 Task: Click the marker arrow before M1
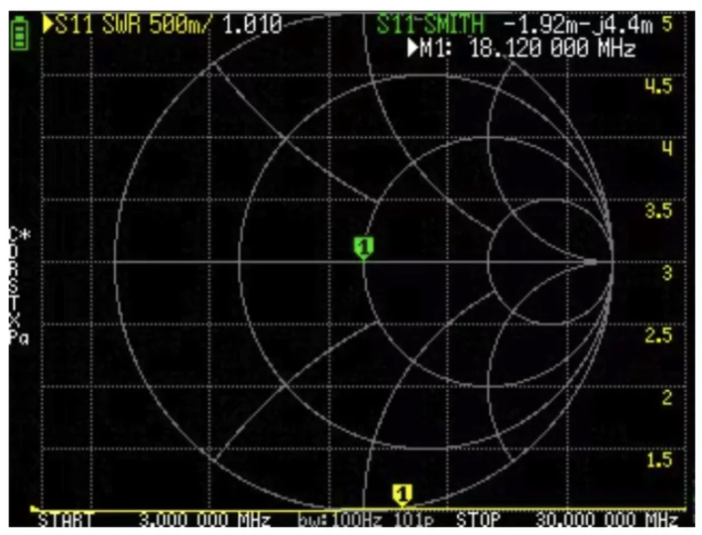pos(412,47)
